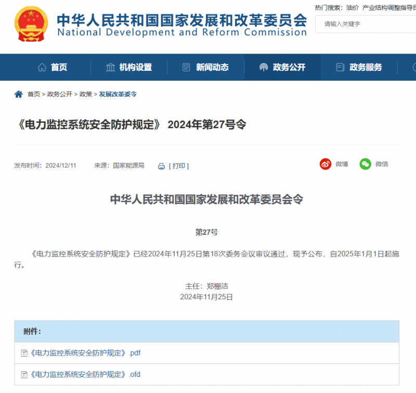Share via WeChat icon
This screenshot has width=416, height=393.
pyautogui.click(x=366, y=164)
